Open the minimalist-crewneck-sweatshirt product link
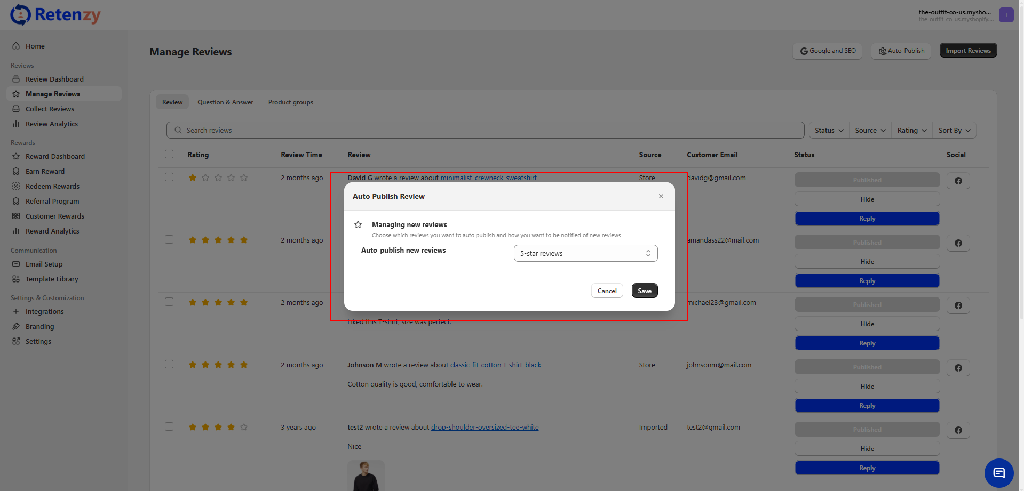This screenshot has width=1024, height=491. click(x=488, y=178)
